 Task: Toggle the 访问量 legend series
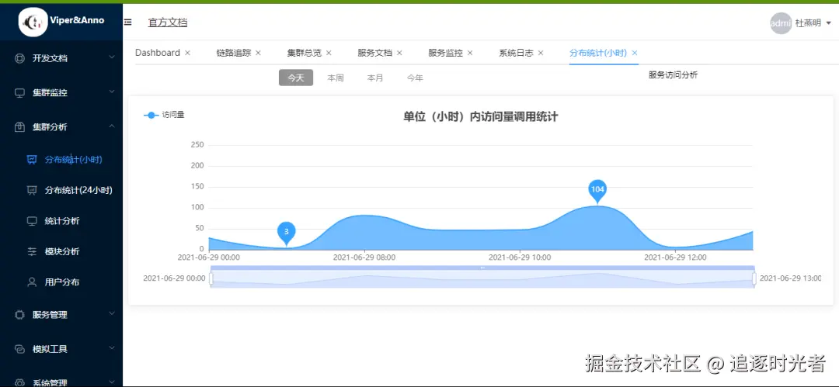tap(164, 115)
